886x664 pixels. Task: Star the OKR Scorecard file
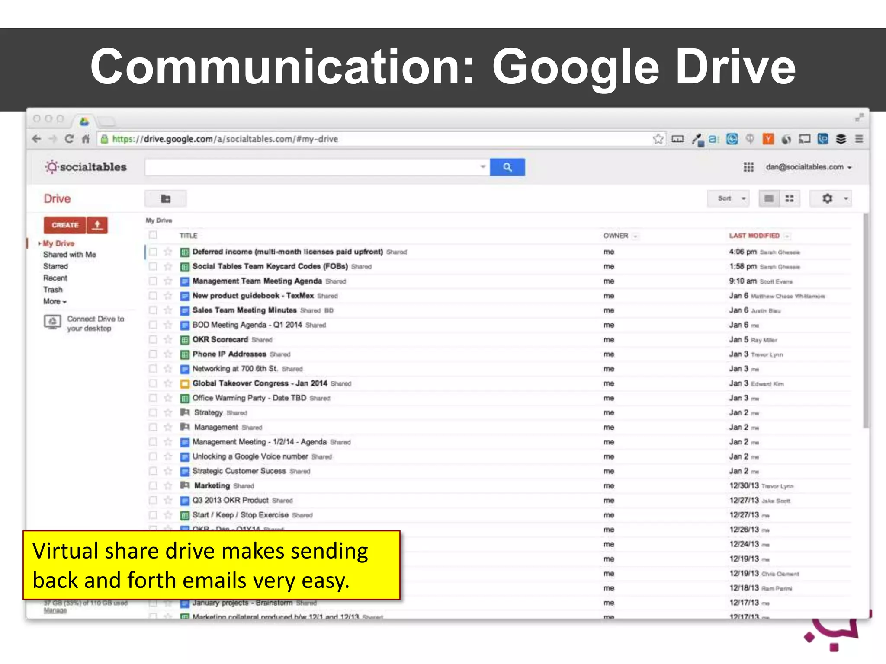pos(168,340)
